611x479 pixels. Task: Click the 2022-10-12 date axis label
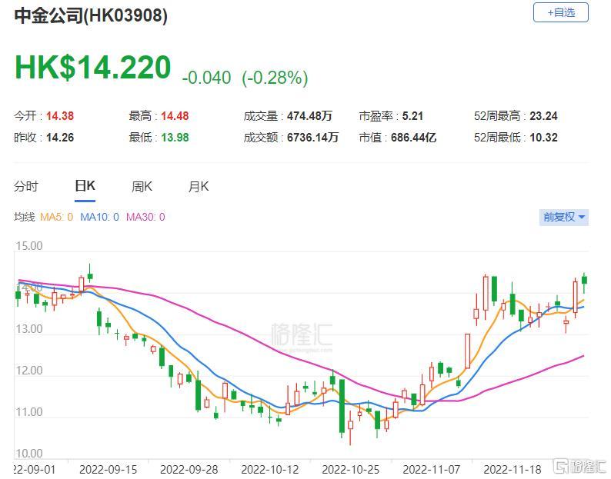point(270,470)
